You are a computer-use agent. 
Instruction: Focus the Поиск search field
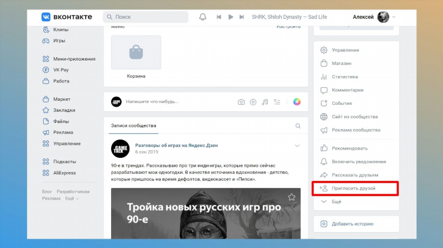(145, 17)
